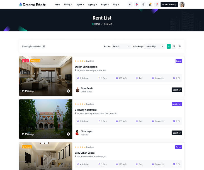Click location pin of Cozy Urban Condo
Screen dimensions: 204x170
[76, 156]
